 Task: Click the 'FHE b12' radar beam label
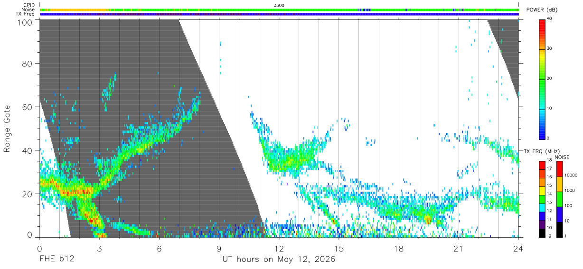coord(56,260)
